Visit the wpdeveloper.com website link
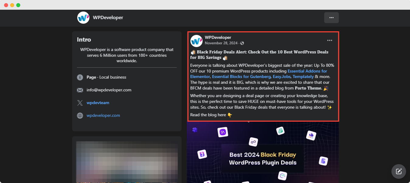The height and width of the screenshot is (183, 410). coord(103,115)
